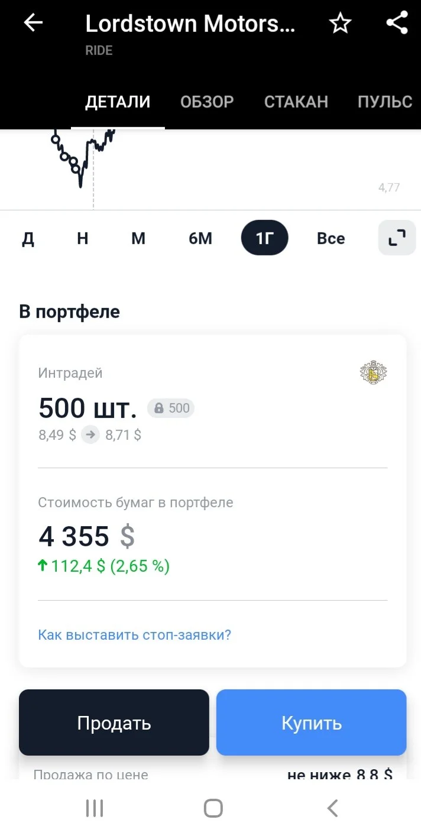Viewport: 421px width, 836px height.
Task: Tap Android system back chevron
Action: [x=332, y=808]
